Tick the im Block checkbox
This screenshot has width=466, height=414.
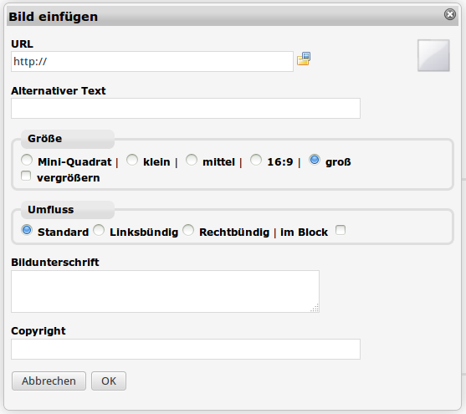pyautogui.click(x=341, y=230)
